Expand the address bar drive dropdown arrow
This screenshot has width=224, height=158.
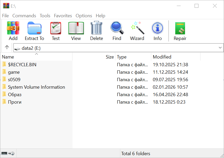click(220, 48)
